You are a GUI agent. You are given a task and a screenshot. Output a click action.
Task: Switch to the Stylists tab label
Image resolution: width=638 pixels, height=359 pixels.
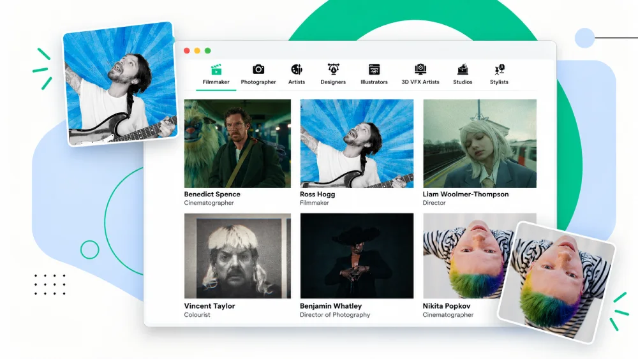click(x=500, y=82)
